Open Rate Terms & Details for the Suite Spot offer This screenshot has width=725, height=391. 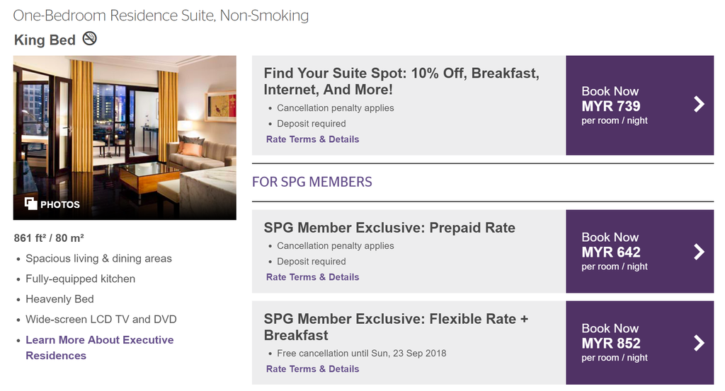(x=312, y=139)
